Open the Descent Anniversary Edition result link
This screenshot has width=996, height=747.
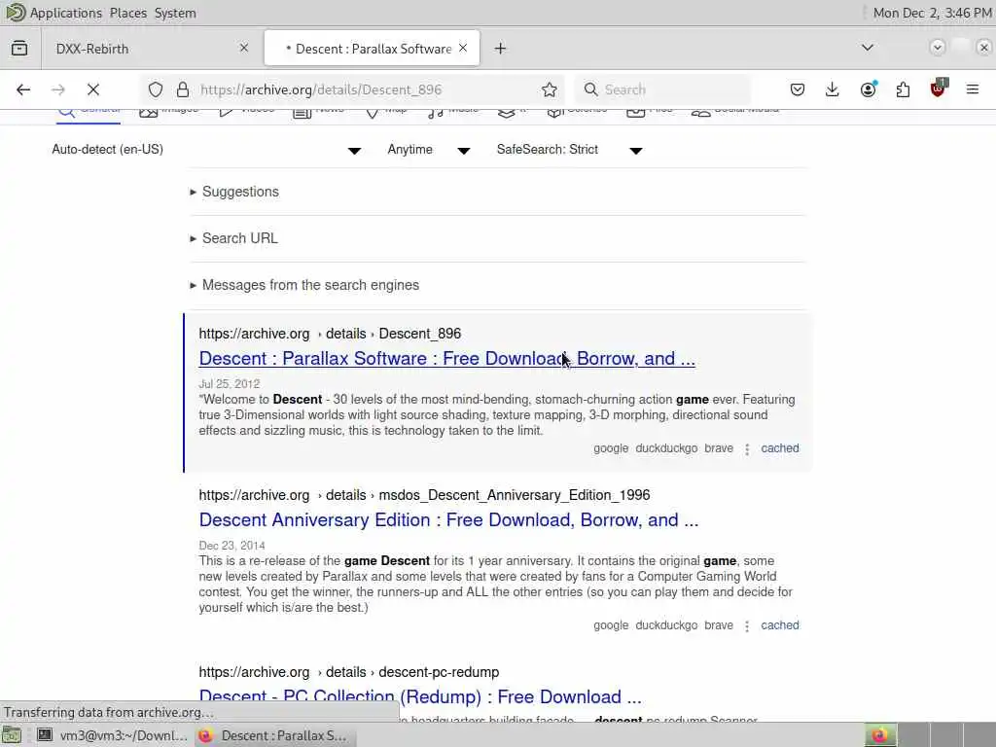tap(448, 520)
